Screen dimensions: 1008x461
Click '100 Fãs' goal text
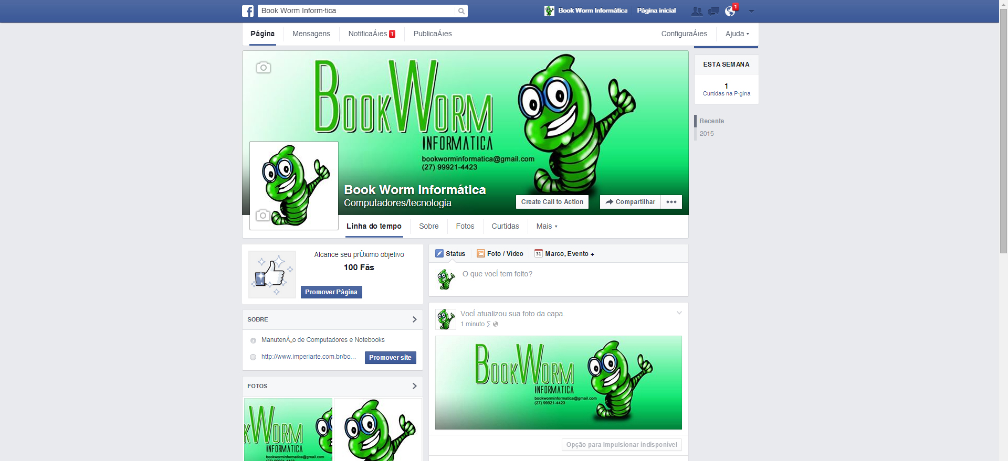359,267
